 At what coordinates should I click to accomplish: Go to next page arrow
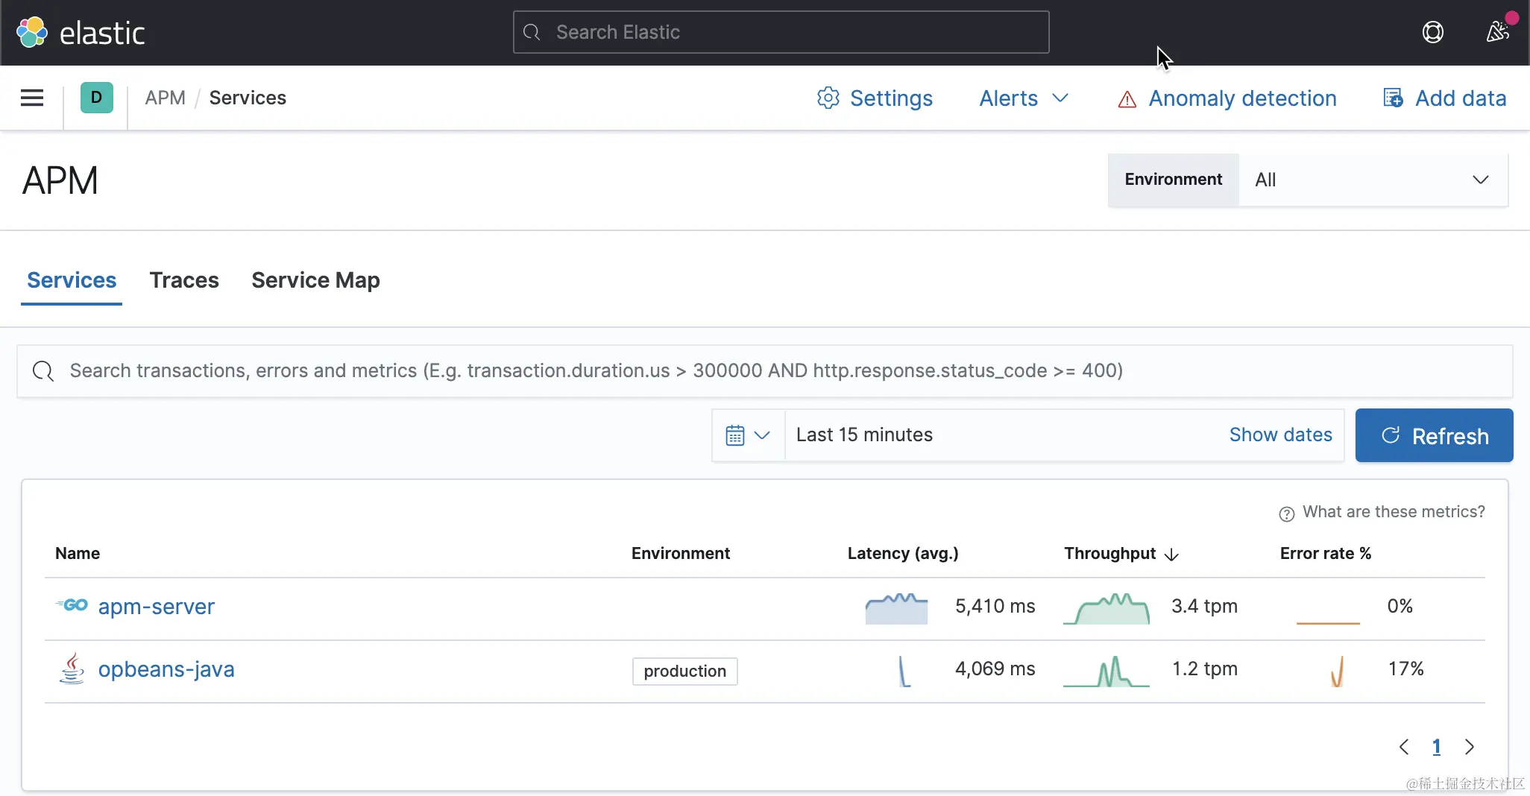point(1469,747)
